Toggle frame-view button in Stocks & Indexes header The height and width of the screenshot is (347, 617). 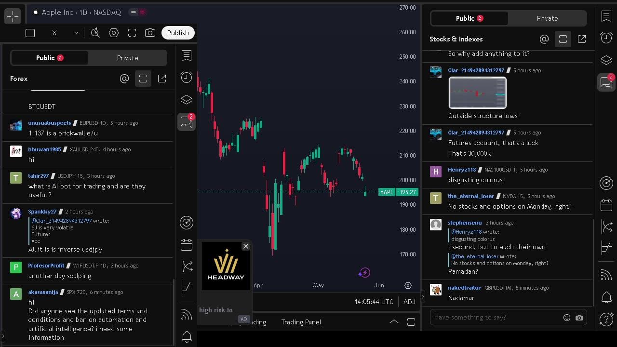click(563, 39)
